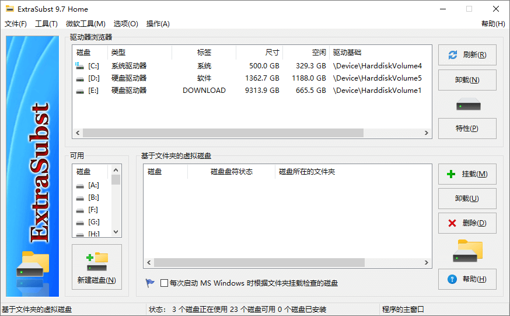Select [A:] in the available drives list

coord(93,185)
